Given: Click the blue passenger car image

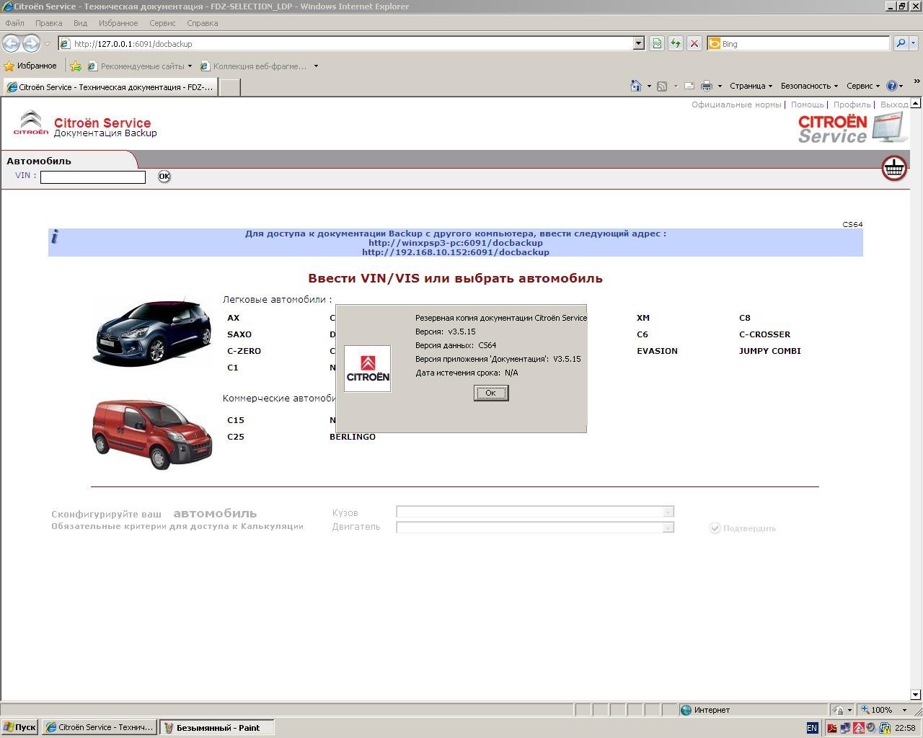Looking at the screenshot, I should (x=152, y=332).
